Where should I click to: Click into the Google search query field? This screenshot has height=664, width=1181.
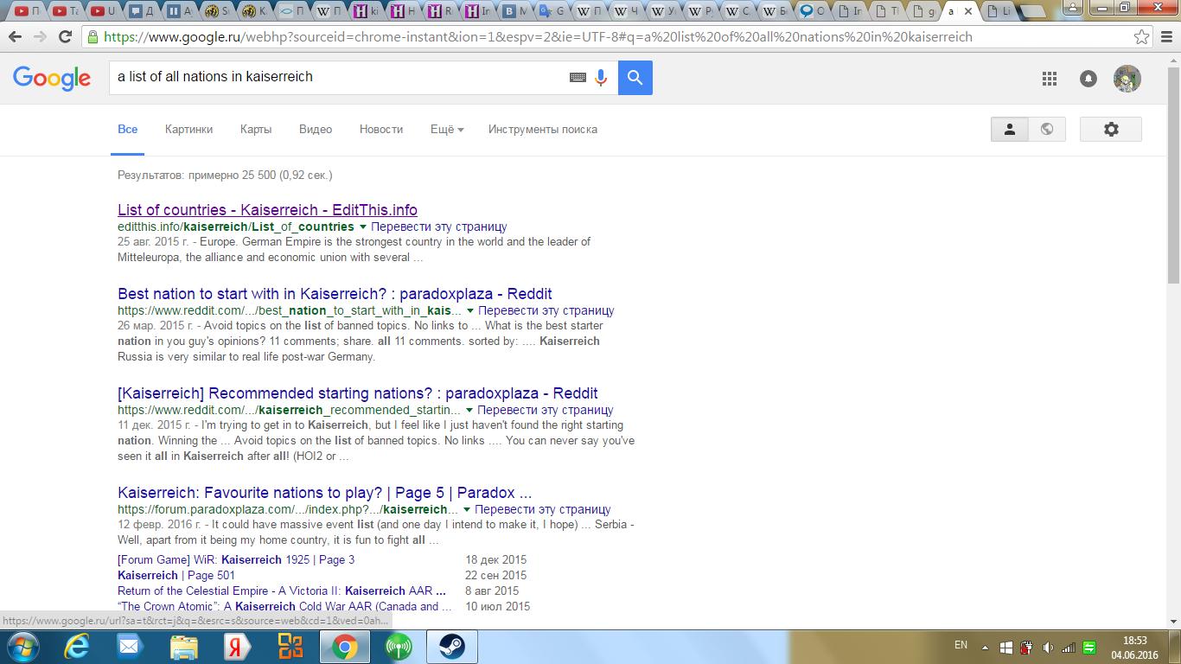(x=337, y=77)
